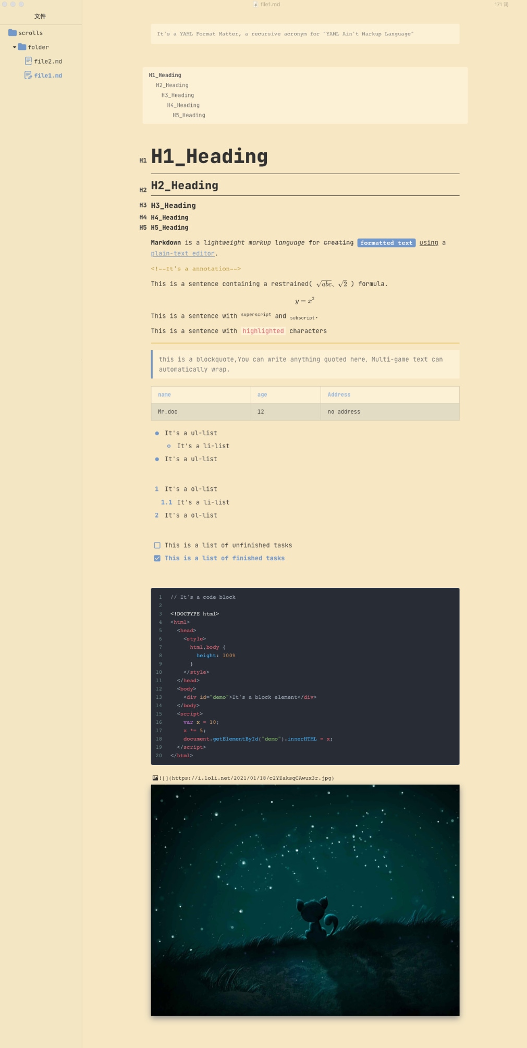Click the inline square root abc formula
The image size is (527, 1048).
pos(324,283)
